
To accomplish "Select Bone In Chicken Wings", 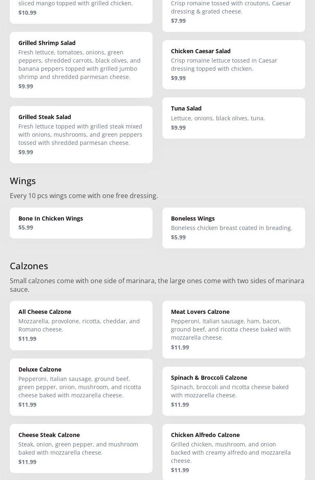I will pos(81,223).
